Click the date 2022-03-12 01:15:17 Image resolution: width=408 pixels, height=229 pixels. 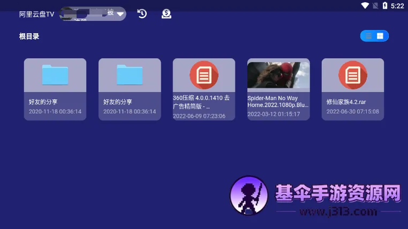pyautogui.click(x=274, y=114)
